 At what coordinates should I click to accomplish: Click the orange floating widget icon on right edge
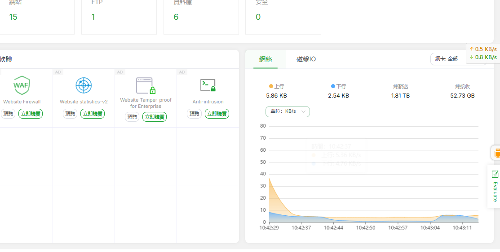[496, 153]
